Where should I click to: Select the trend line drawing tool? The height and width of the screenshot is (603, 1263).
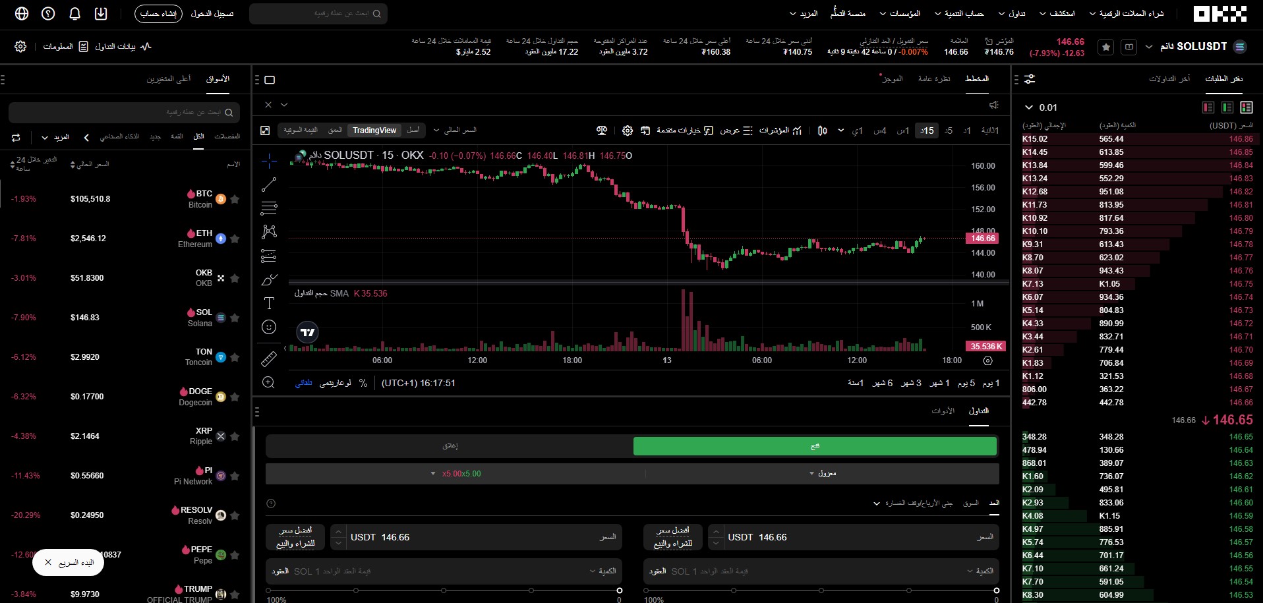(x=269, y=185)
